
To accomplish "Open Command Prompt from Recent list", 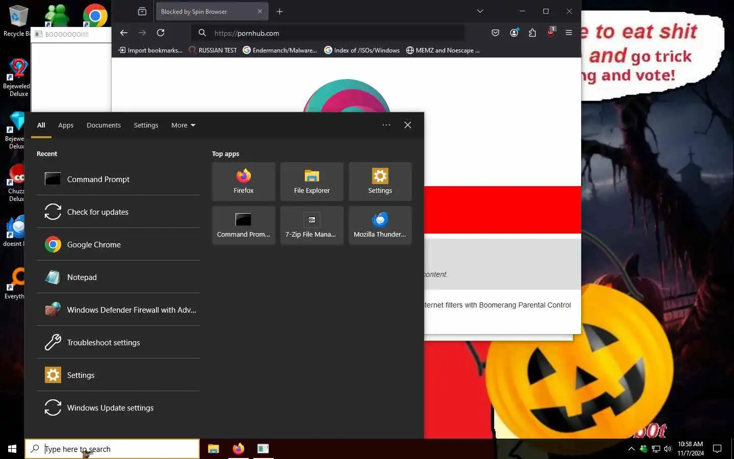I will [118, 179].
